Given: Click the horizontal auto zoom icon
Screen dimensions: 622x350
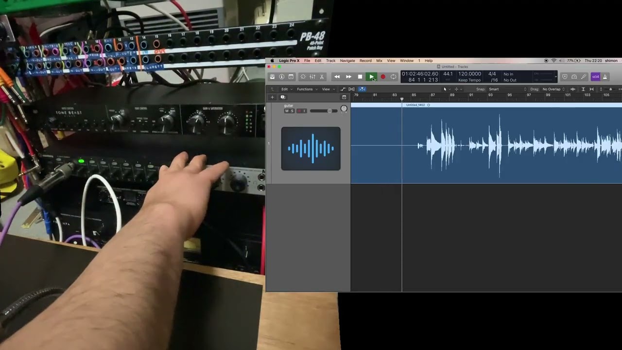Looking at the screenshot, I should 591,89.
